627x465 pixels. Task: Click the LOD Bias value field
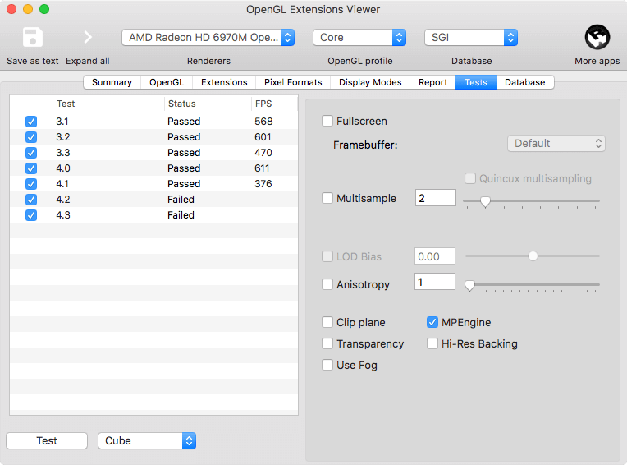435,256
